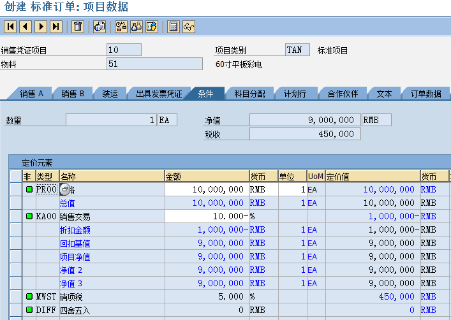451x320 pixels.
Task: Select the table's select-all corner box
Action: [16, 176]
